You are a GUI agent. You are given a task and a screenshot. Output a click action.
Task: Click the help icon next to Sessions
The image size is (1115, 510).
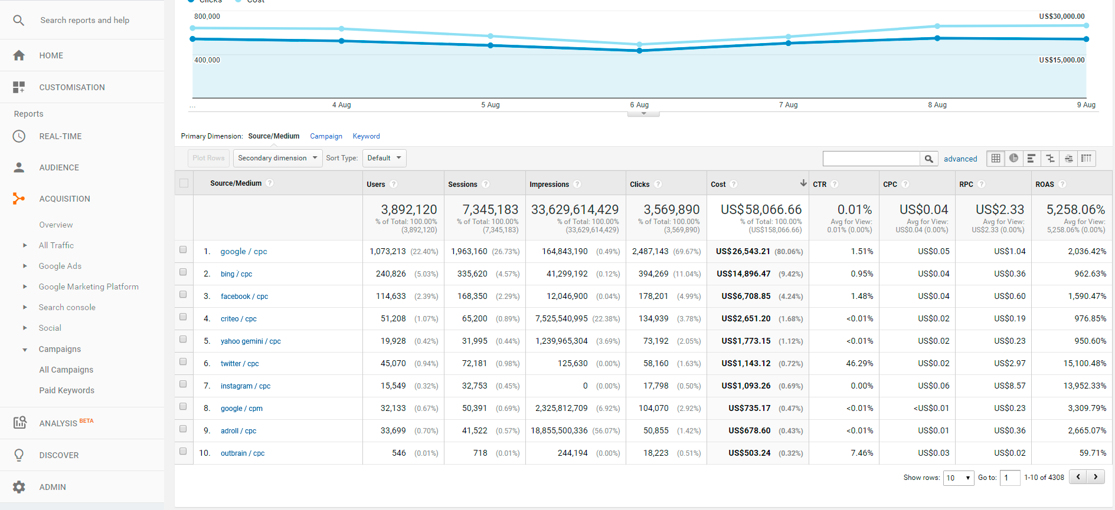pyautogui.click(x=486, y=184)
